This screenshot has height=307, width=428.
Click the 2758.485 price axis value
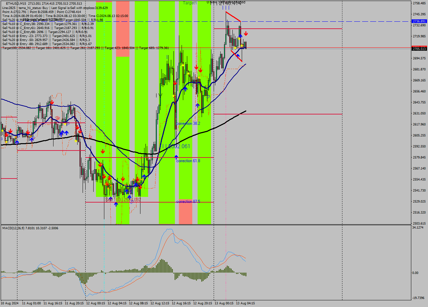[419, 3]
